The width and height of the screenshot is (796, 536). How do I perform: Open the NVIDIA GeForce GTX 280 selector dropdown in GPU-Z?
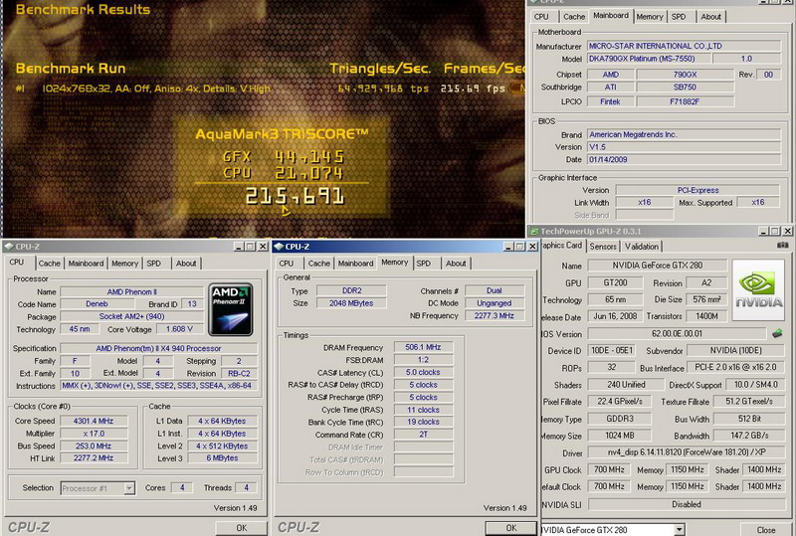pos(680,530)
